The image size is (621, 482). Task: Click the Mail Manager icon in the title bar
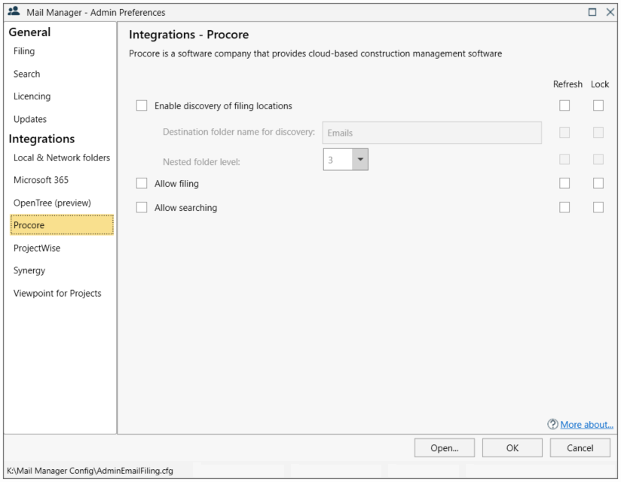14,11
